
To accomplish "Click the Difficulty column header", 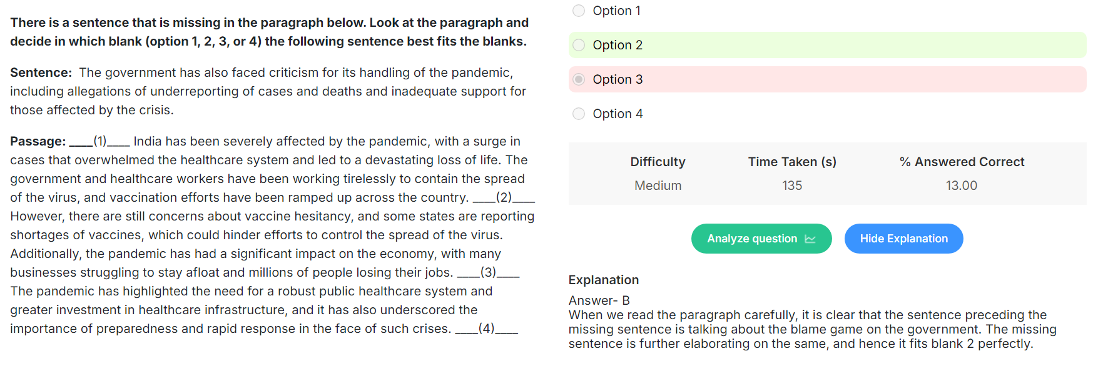I will click(658, 162).
